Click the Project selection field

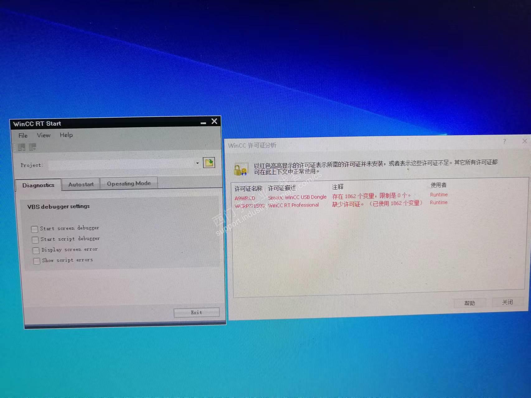point(125,164)
